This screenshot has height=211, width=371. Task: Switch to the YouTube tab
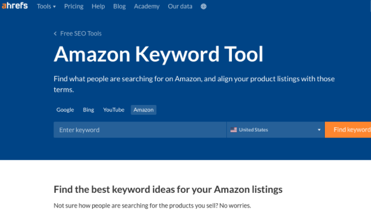pyautogui.click(x=114, y=110)
